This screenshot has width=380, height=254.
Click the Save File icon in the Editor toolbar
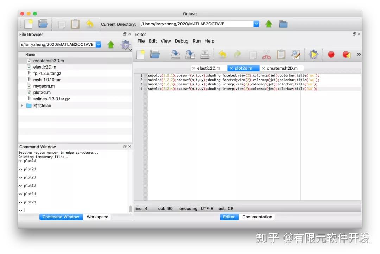coord(176,54)
